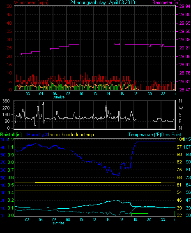The height and width of the screenshot is (233, 191).
Task: Click the 90 degree wind direction label
Action: [7, 121]
